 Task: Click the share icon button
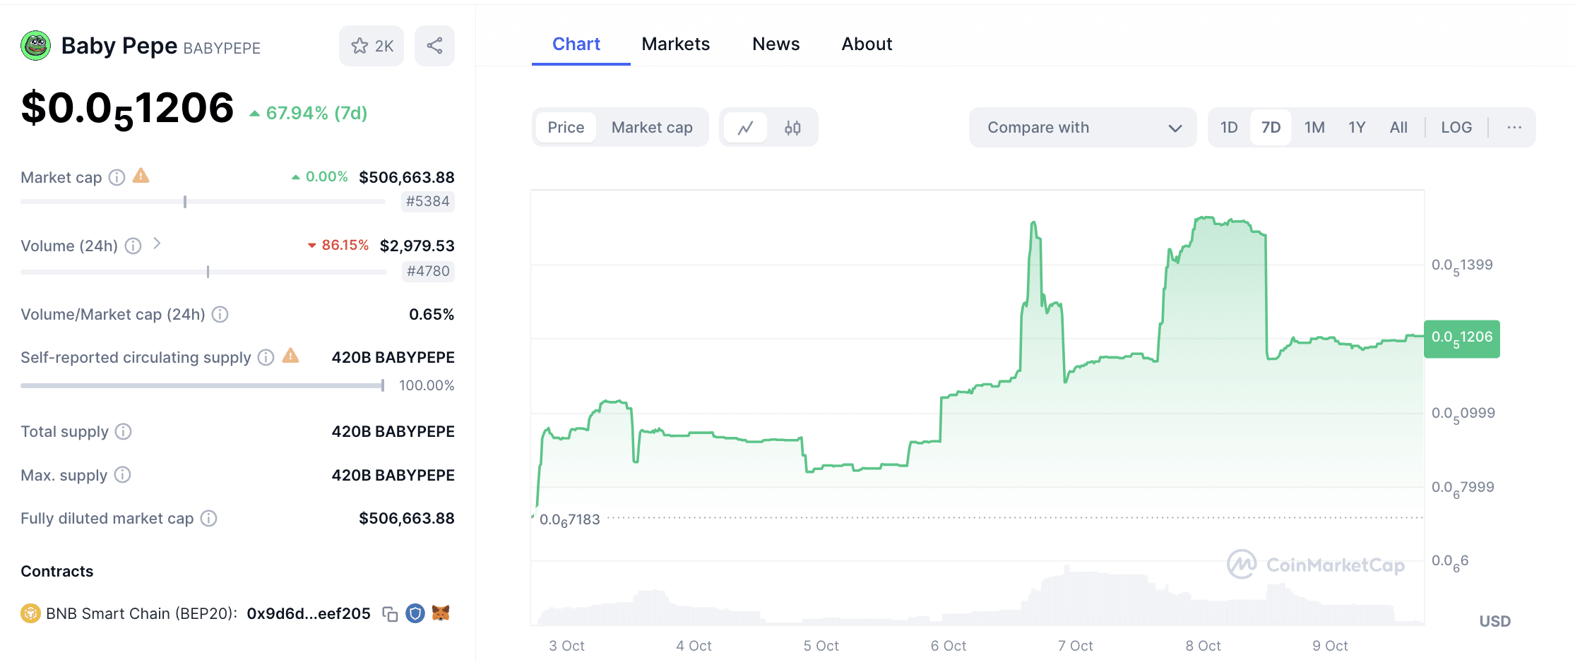point(434,47)
